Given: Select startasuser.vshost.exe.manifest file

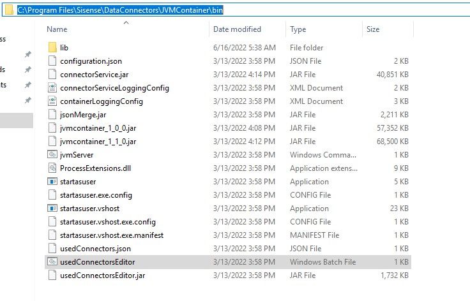Looking at the screenshot, I should coord(111,235).
